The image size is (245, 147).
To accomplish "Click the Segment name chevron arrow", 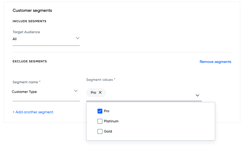I will coord(76,91).
